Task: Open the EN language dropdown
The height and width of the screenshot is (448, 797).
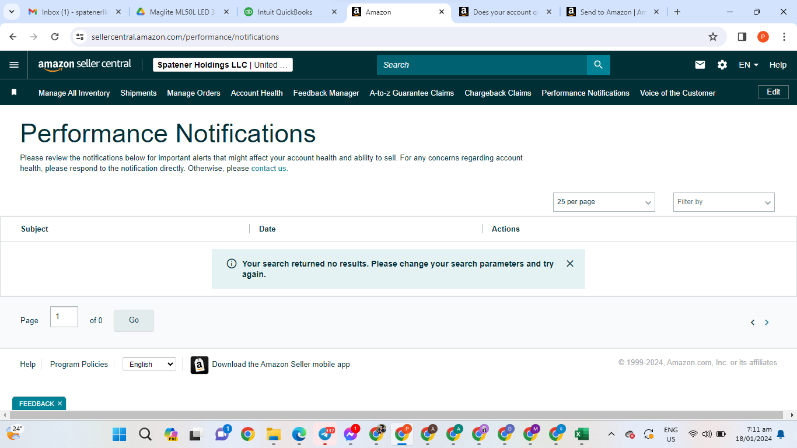Action: click(749, 65)
